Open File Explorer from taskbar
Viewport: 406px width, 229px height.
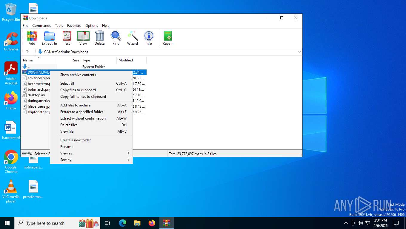tap(137, 223)
